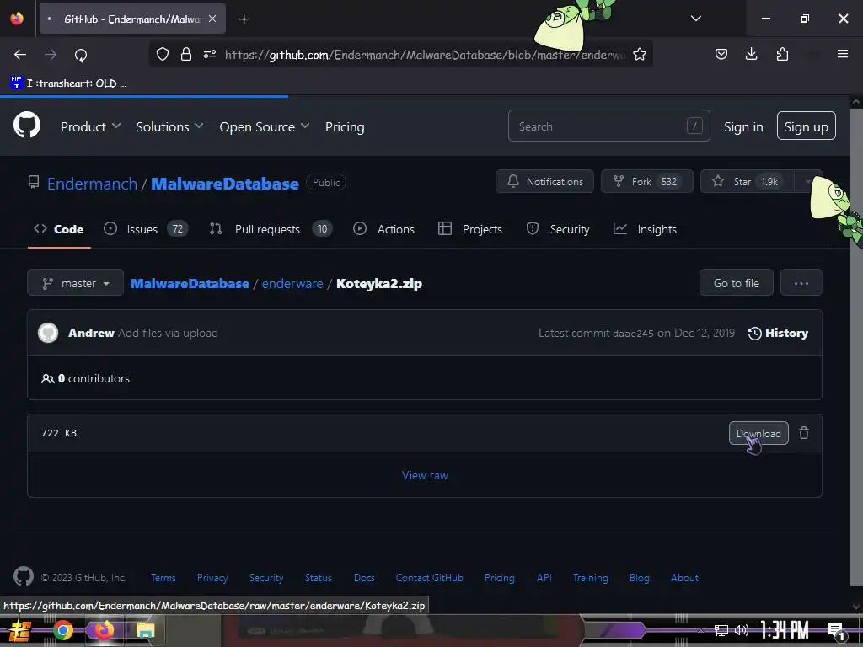Close the GitHub browser tab
Image resolution: width=863 pixels, height=647 pixels.
[212, 19]
